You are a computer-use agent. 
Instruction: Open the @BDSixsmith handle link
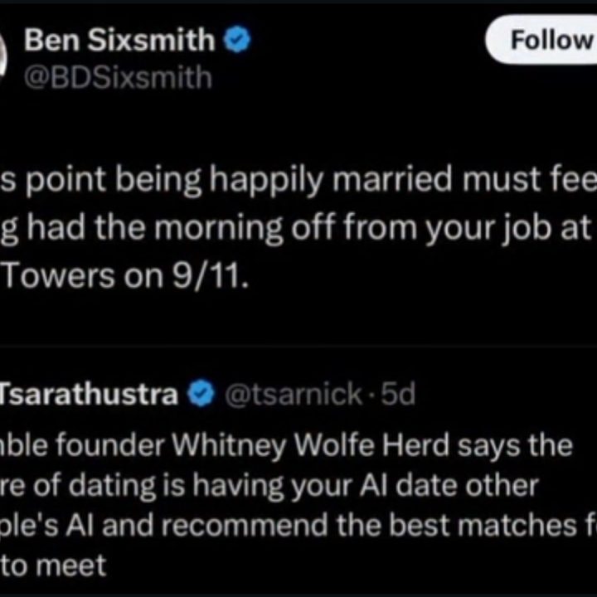click(x=119, y=77)
